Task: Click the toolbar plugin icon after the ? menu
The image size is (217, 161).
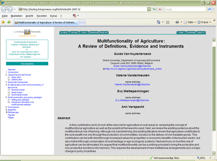Action: pyautogui.click(x=75, y=16)
